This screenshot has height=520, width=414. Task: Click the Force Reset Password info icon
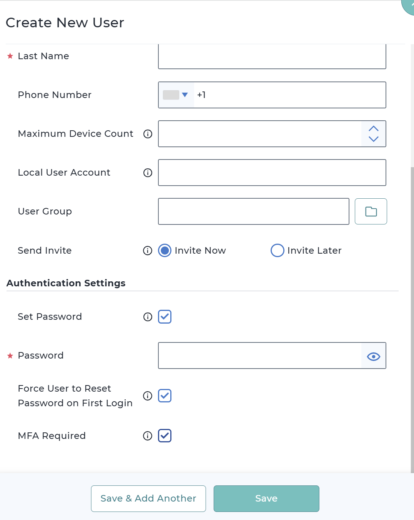tap(148, 396)
